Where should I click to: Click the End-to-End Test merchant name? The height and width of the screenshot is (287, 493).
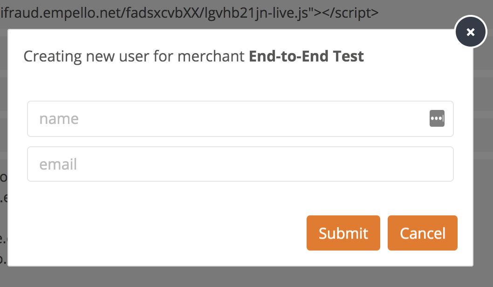[306, 56]
